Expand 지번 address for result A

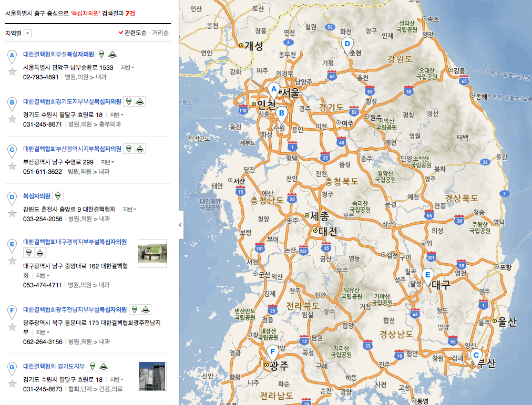tap(128, 68)
